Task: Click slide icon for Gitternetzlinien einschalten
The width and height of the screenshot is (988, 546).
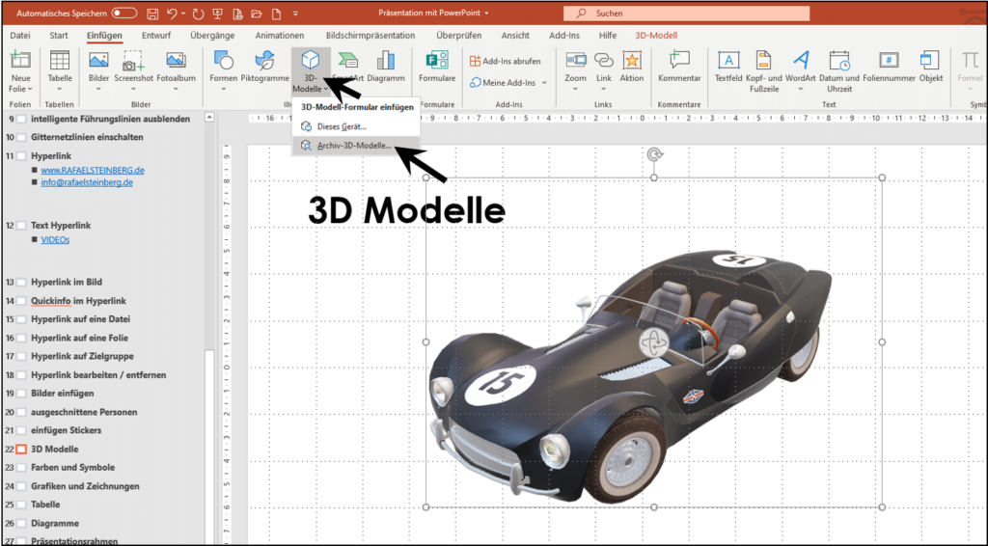Action: coord(21,137)
